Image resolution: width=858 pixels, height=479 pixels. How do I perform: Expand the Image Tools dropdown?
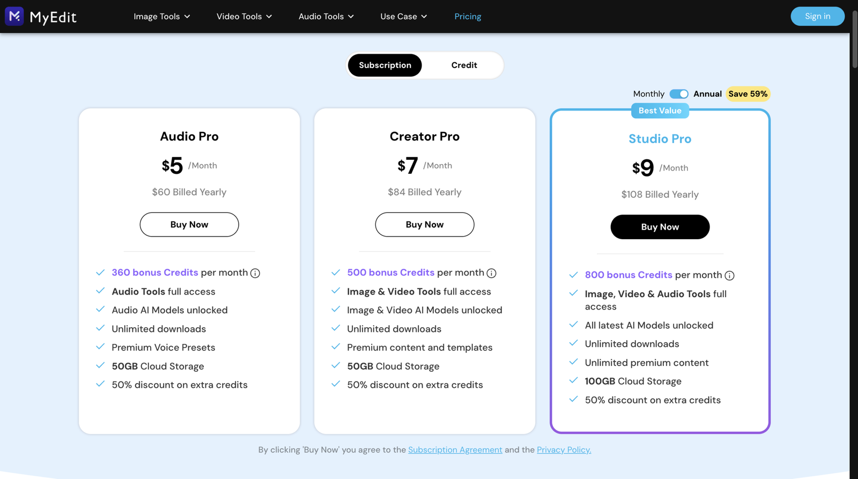tap(162, 17)
